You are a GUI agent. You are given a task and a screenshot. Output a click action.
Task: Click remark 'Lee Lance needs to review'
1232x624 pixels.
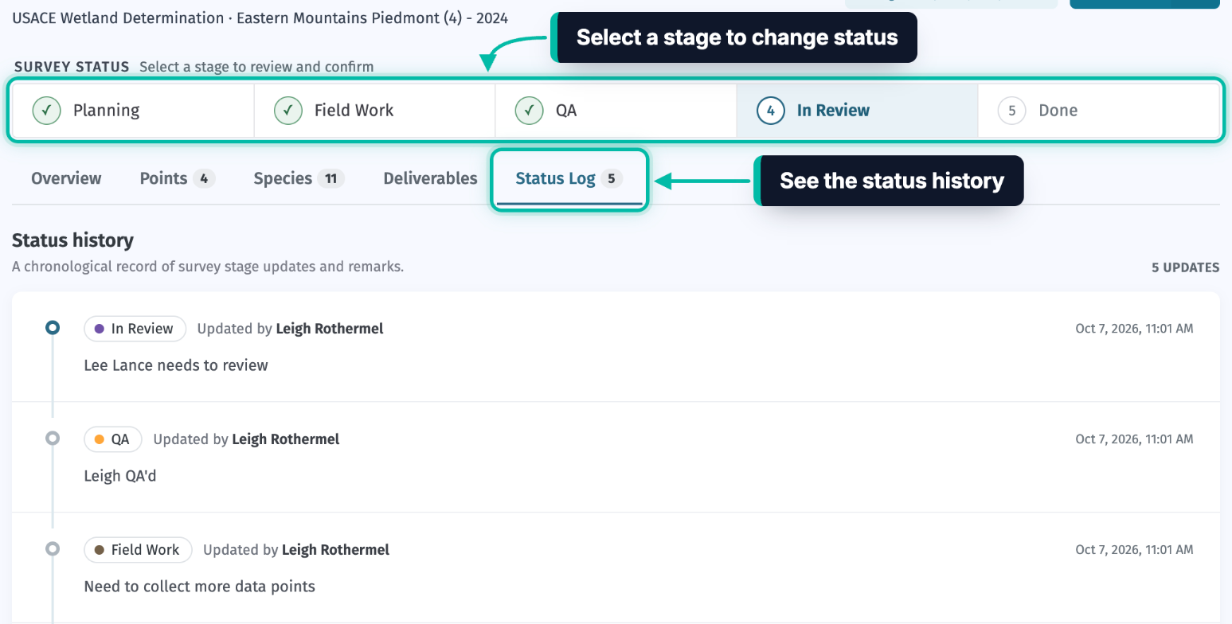pos(176,365)
